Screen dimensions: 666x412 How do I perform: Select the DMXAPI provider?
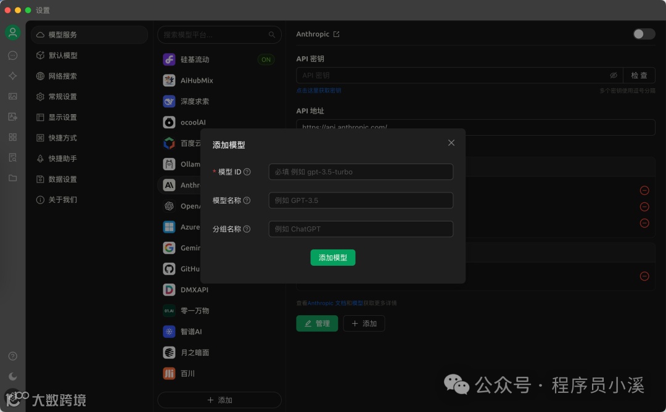pyautogui.click(x=219, y=290)
